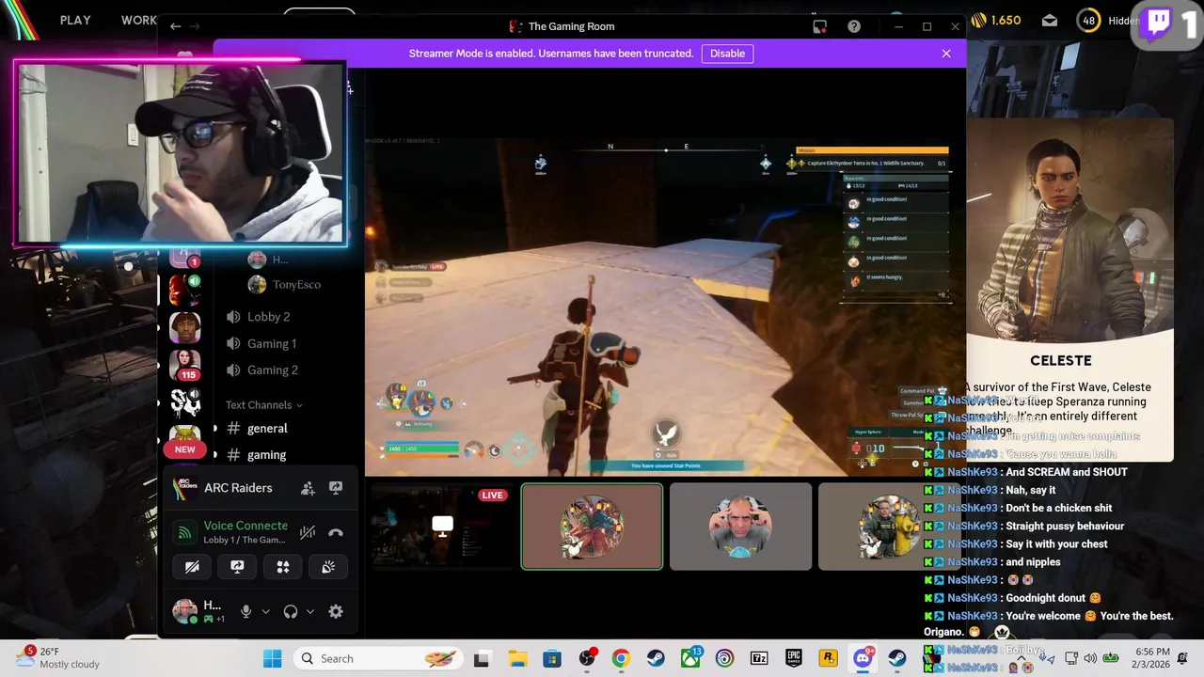
Task: Open the game mail envelope icon
Action: click(1050, 20)
